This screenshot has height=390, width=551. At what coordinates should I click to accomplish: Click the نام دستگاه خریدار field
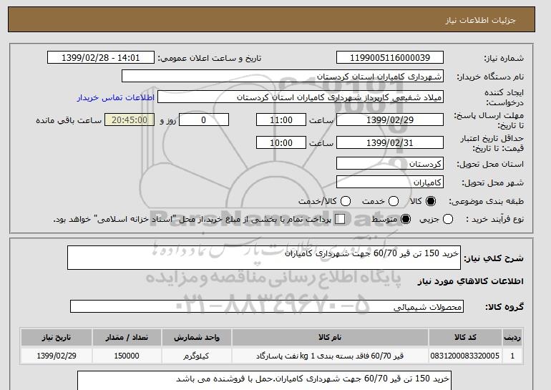(283, 77)
